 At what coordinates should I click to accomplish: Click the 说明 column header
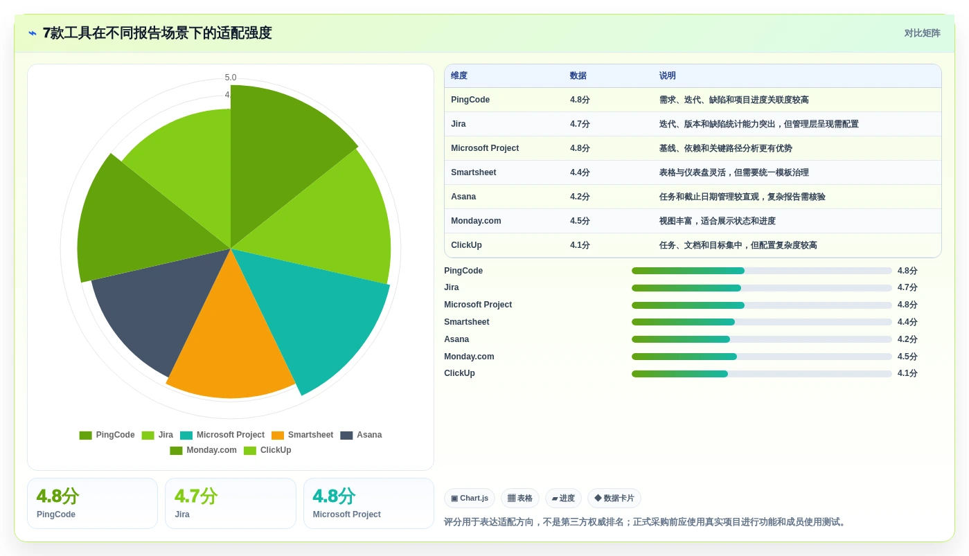pos(668,76)
